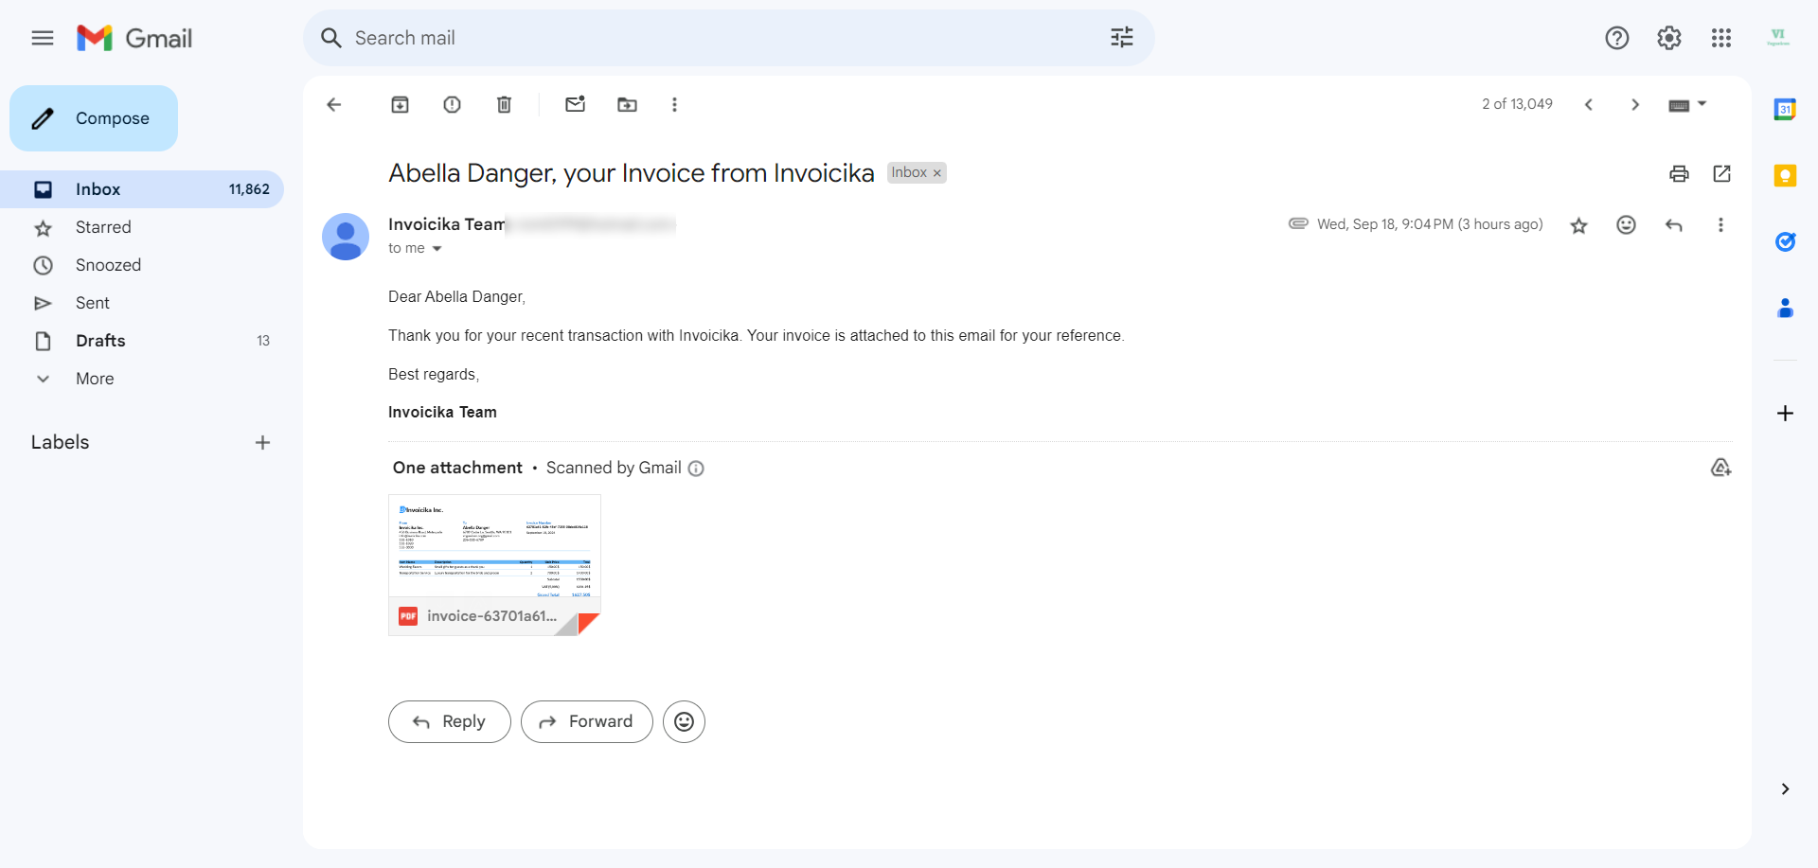Go to the older message
This screenshot has width=1818, height=868.
click(x=1635, y=104)
